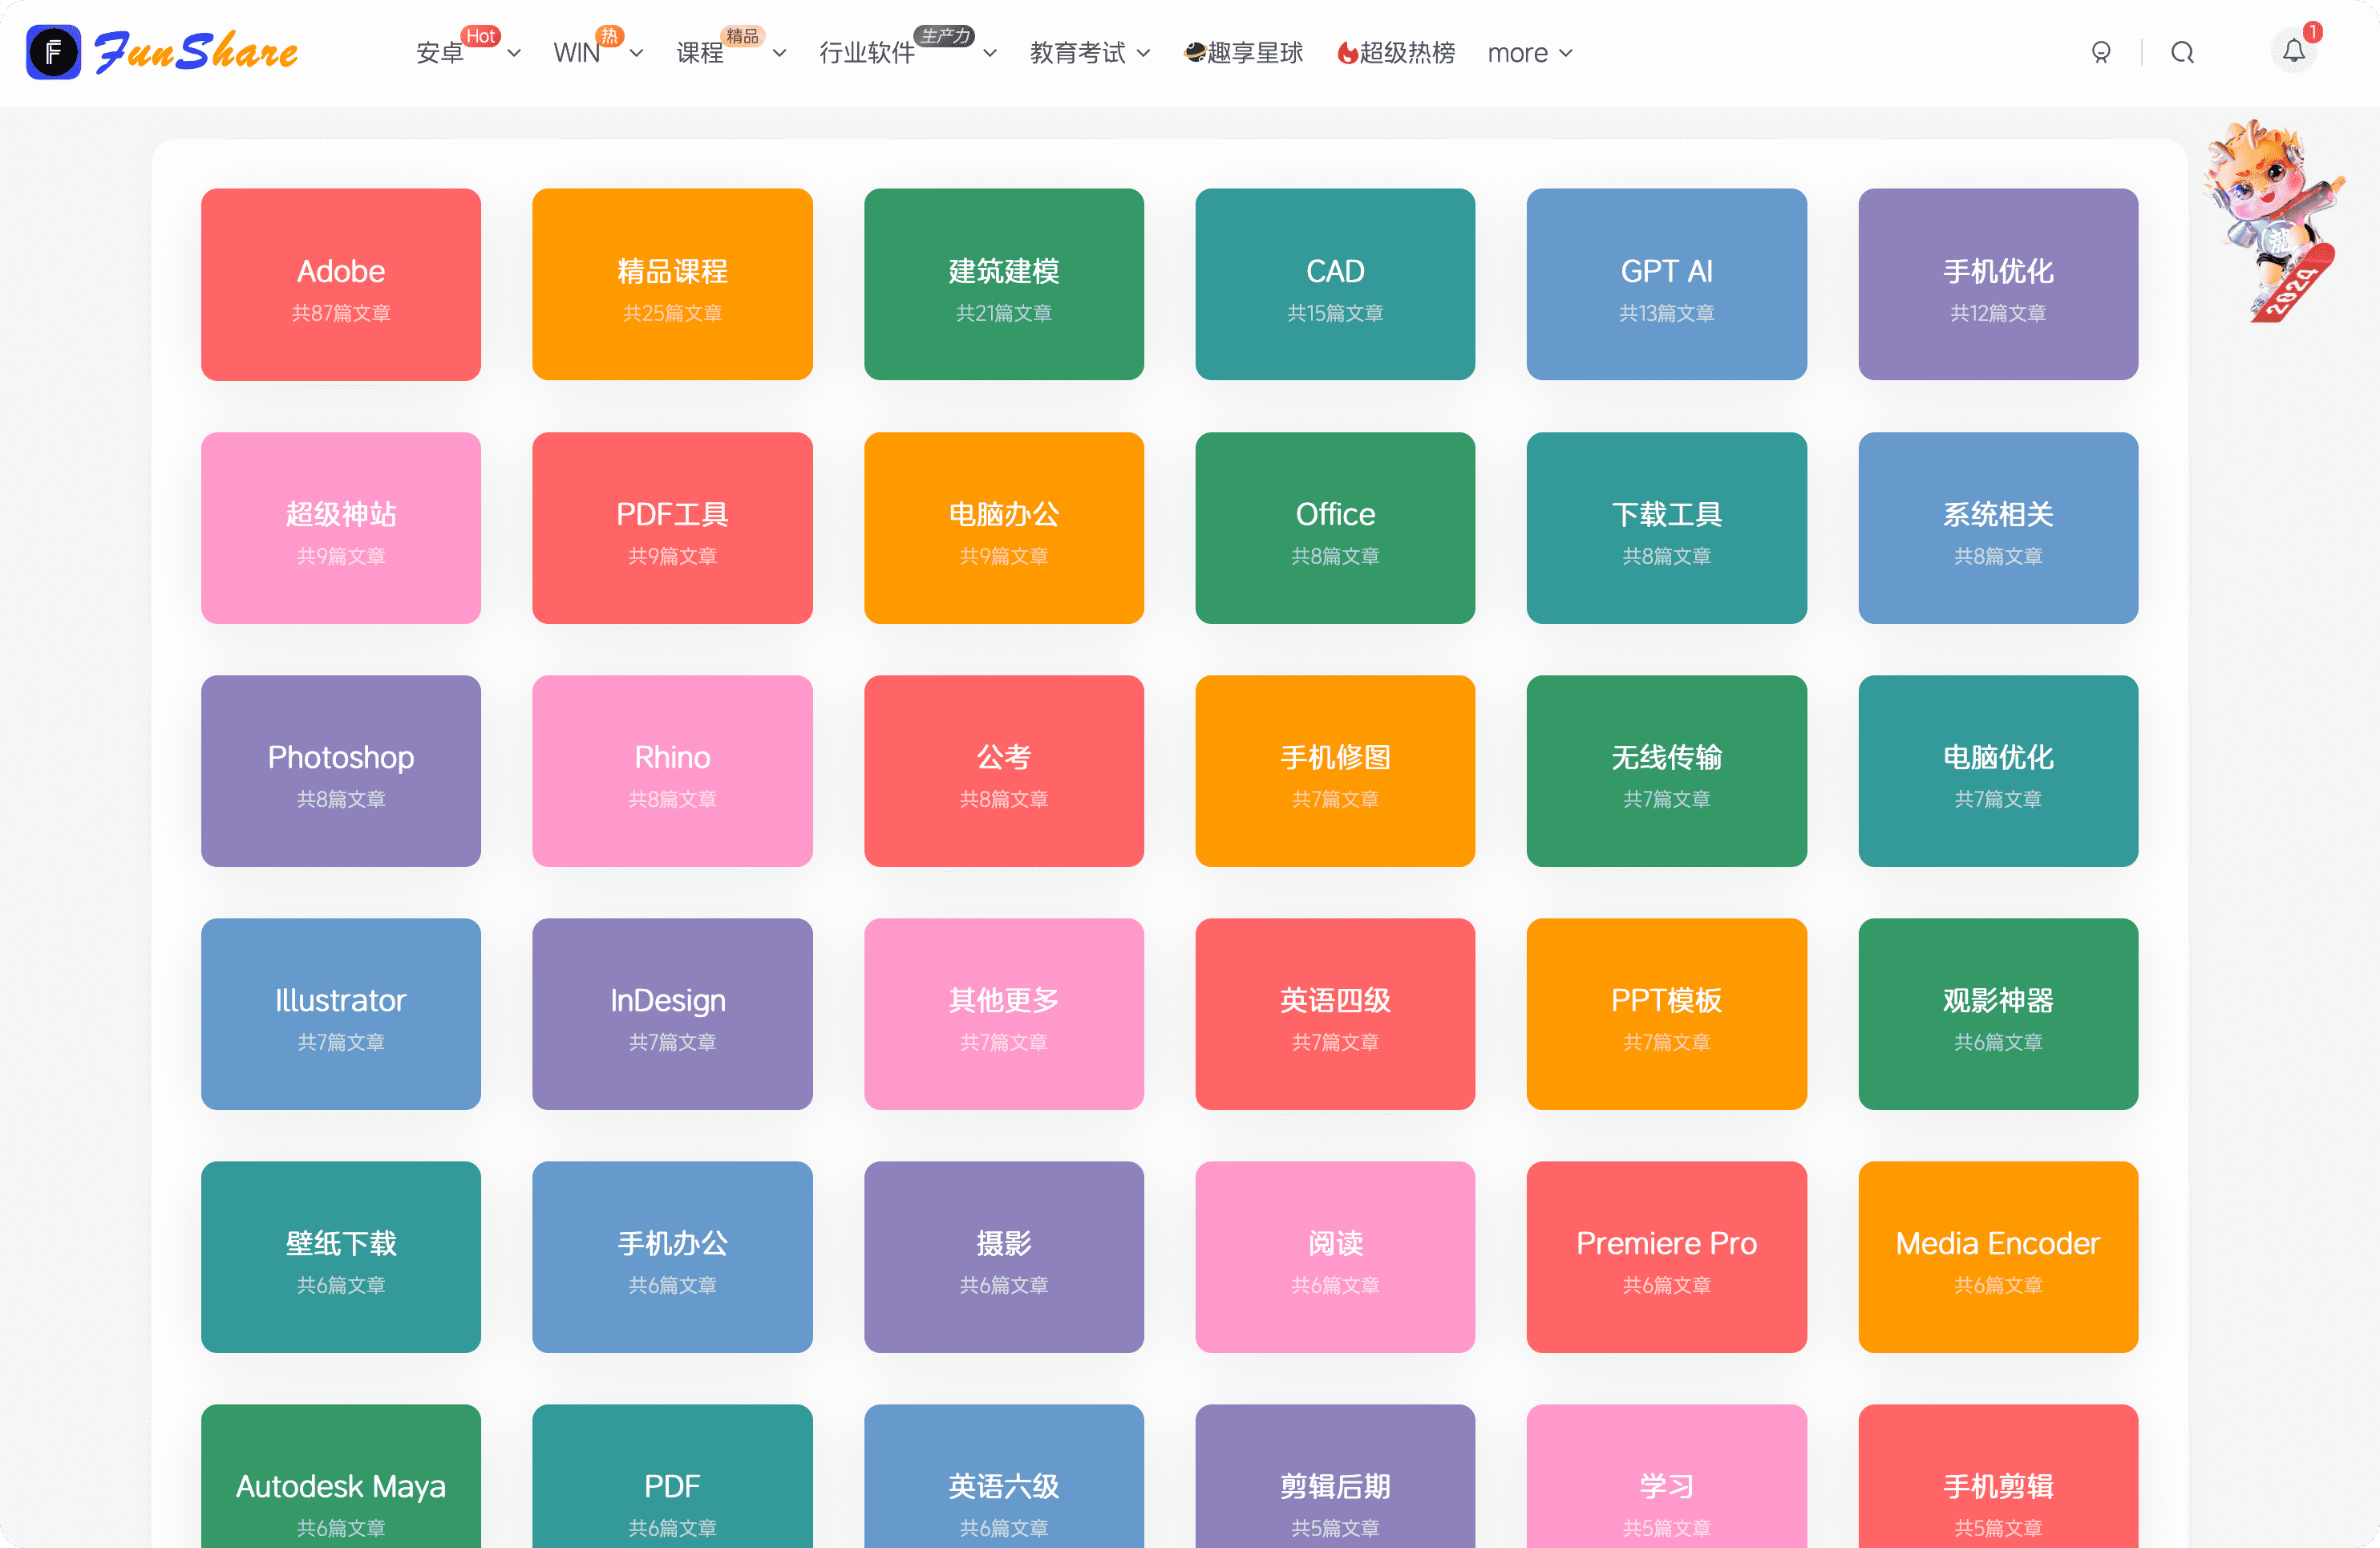Image resolution: width=2380 pixels, height=1548 pixels.
Task: Open the 教育考试 menu item
Action: coord(1078,53)
